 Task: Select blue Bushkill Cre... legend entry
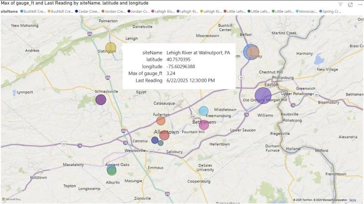coord(33,11)
